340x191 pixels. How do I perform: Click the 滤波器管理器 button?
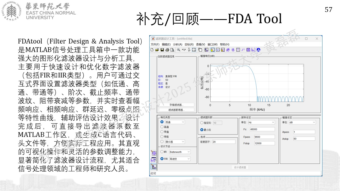click(x=177, y=110)
